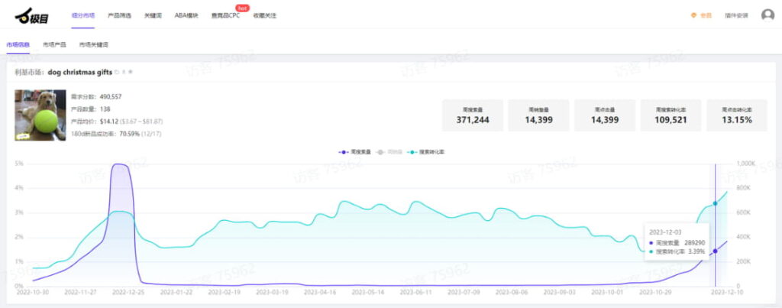Click the copy icon beside dog christmas gifts
Screen dimensions: 782x308
tap(117, 72)
